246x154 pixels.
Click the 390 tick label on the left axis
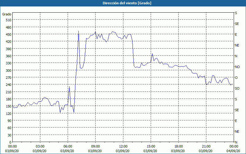(9, 49)
